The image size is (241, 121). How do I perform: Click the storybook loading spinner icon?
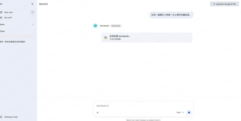[x=105, y=38]
